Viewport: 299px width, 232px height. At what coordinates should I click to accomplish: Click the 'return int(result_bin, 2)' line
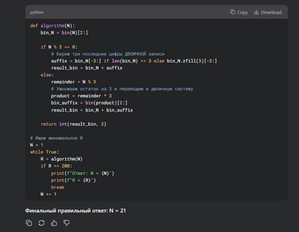(73, 124)
